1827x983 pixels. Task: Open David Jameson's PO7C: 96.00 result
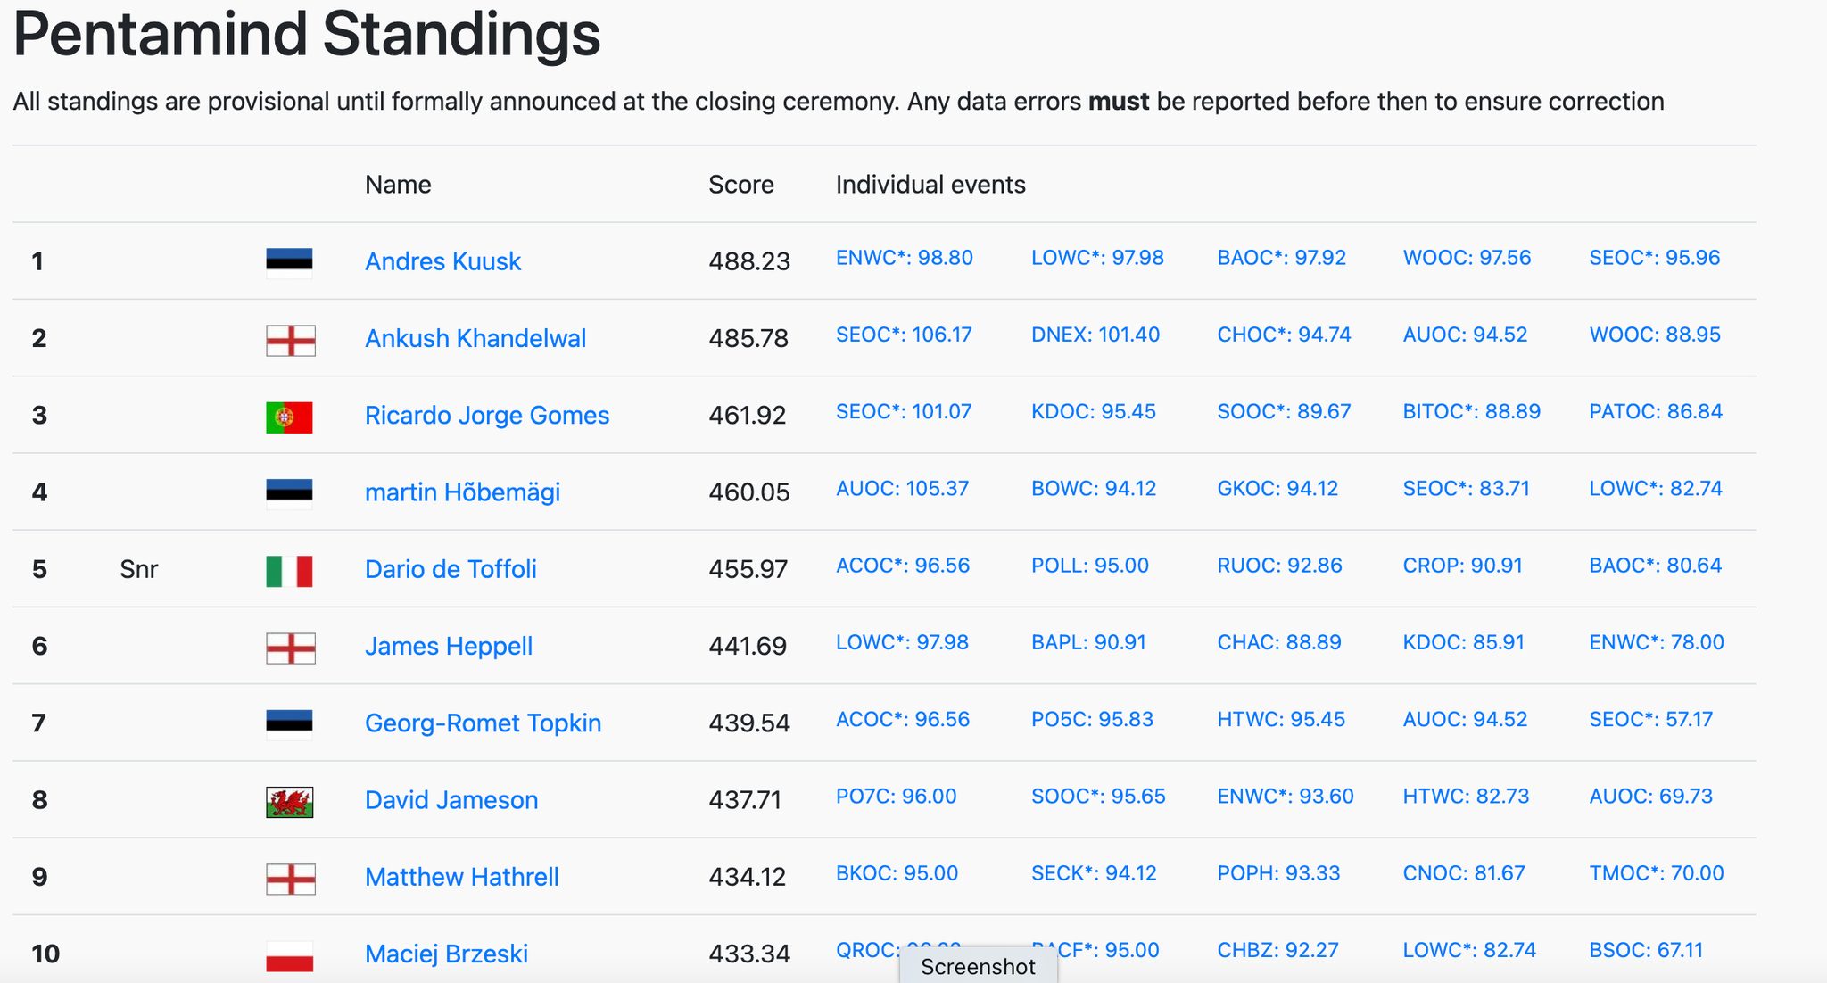point(896,796)
